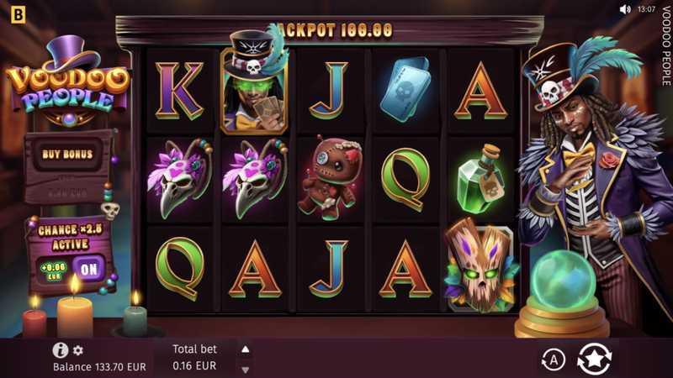Click the Voodoo People logo
This screenshot has height=378, width=673.
click(68, 83)
